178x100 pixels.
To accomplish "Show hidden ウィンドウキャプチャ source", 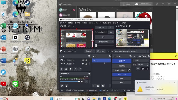I will (83, 60).
